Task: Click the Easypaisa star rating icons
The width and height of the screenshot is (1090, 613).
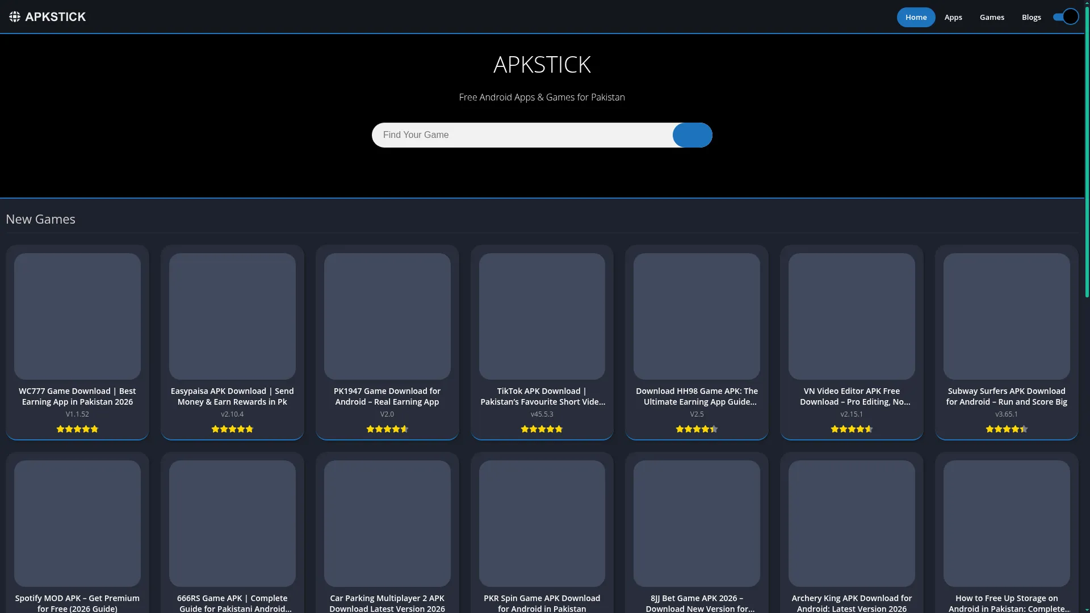Action: [232, 429]
